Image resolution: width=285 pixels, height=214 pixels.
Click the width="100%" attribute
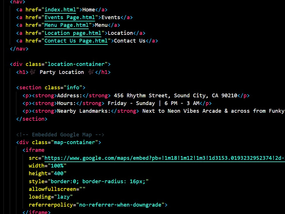click(48, 166)
